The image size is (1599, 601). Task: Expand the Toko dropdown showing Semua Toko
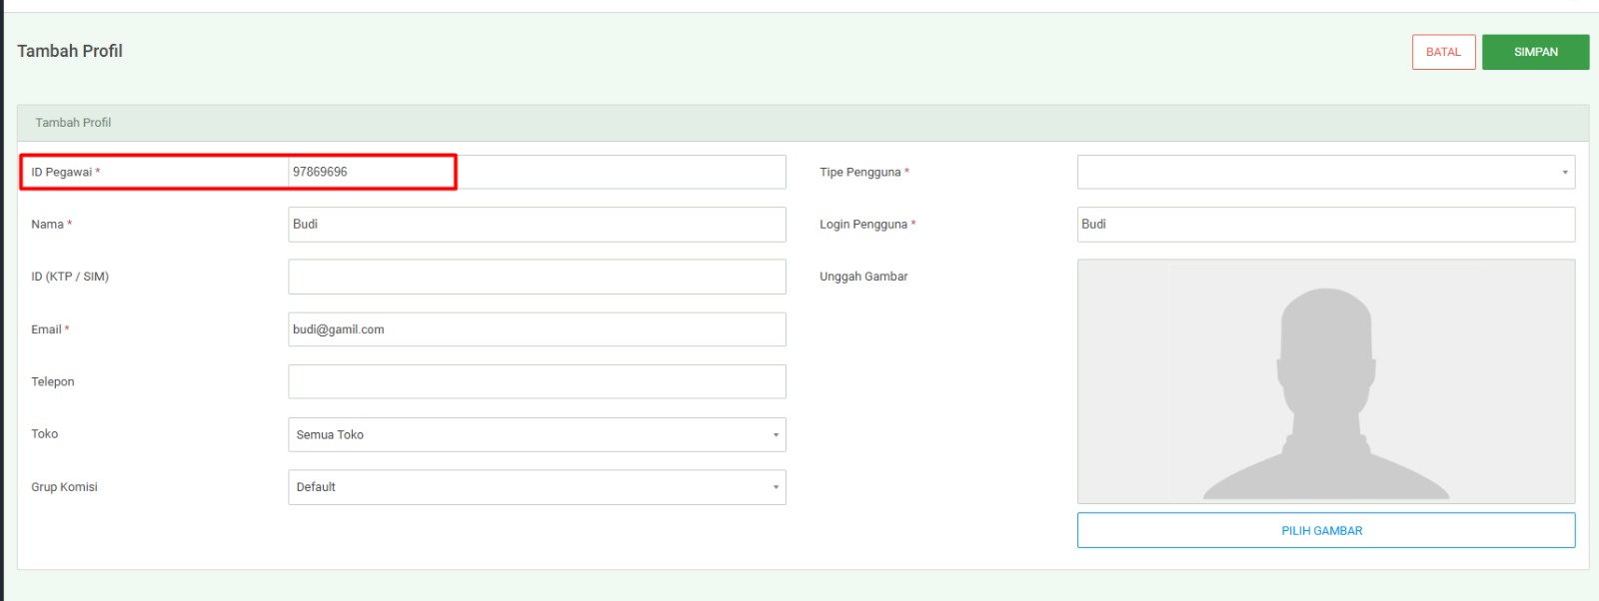pos(537,434)
